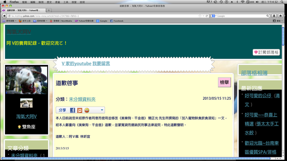Bookmark this page with the star icon

coord(200,16)
